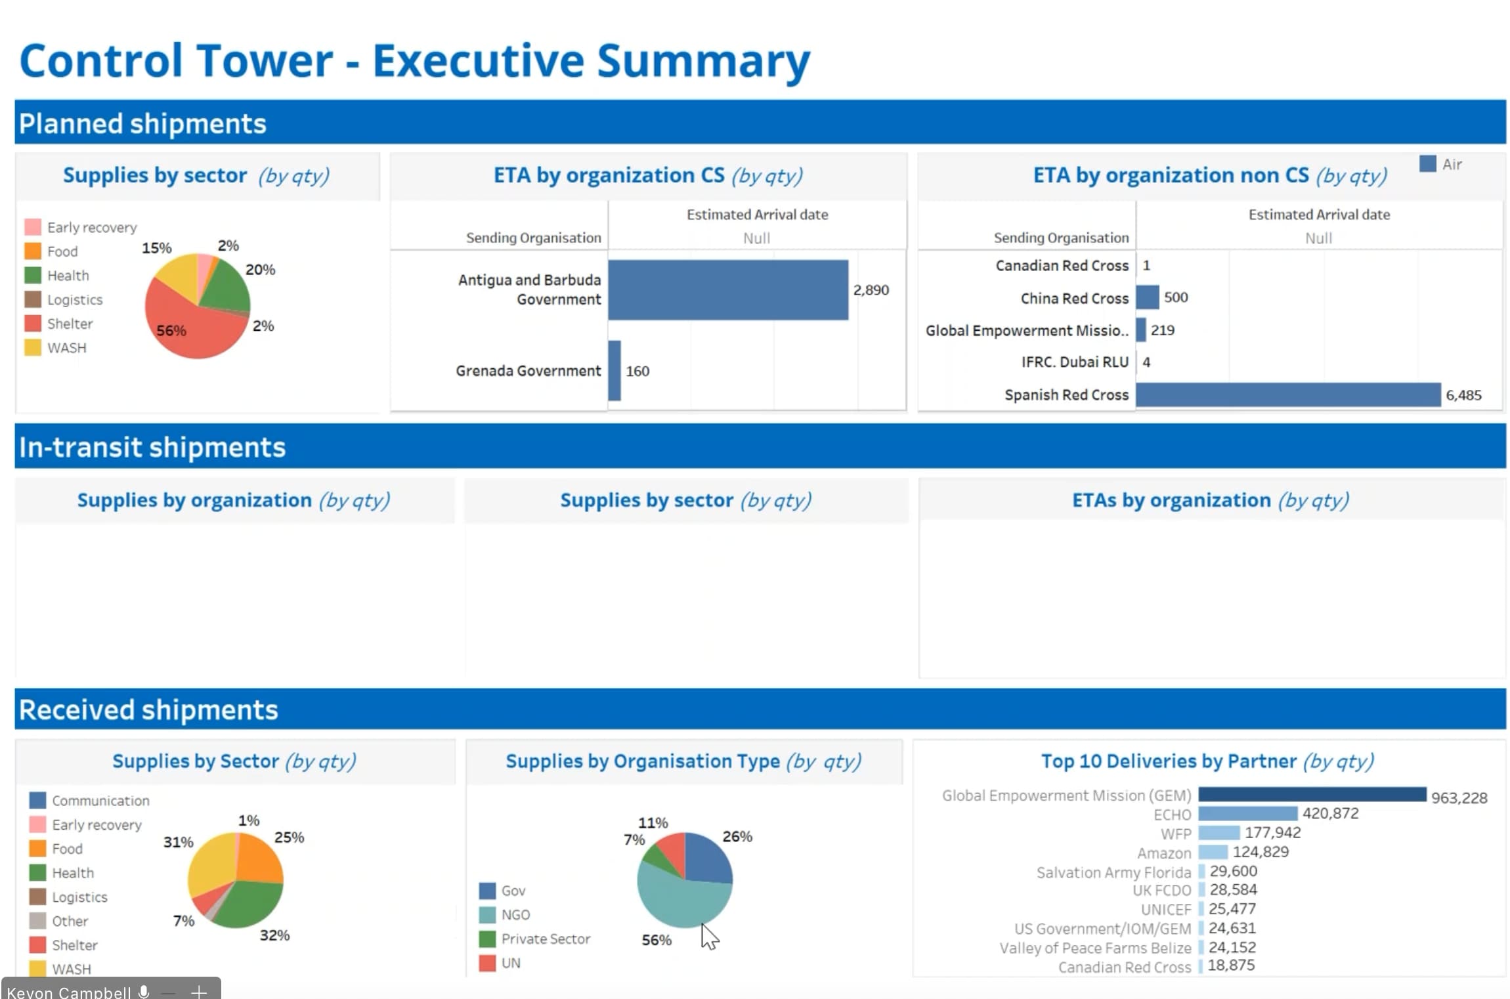This screenshot has height=999, width=1510.
Task: Click the China Red Cross bar
Action: 1147,297
